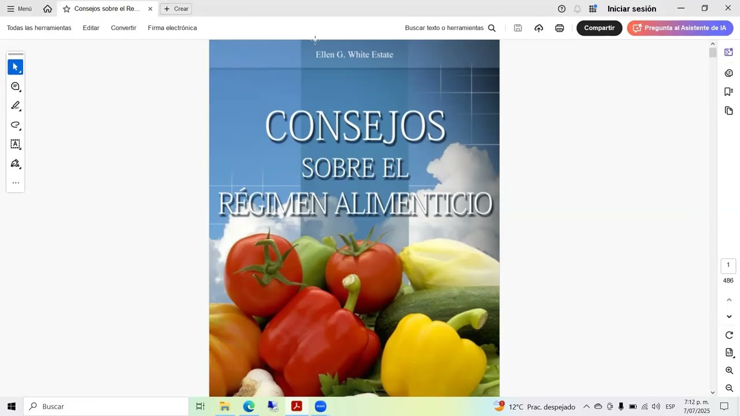Click the magnifier search icon in toolbar
This screenshot has width=740, height=416.
pos(492,28)
